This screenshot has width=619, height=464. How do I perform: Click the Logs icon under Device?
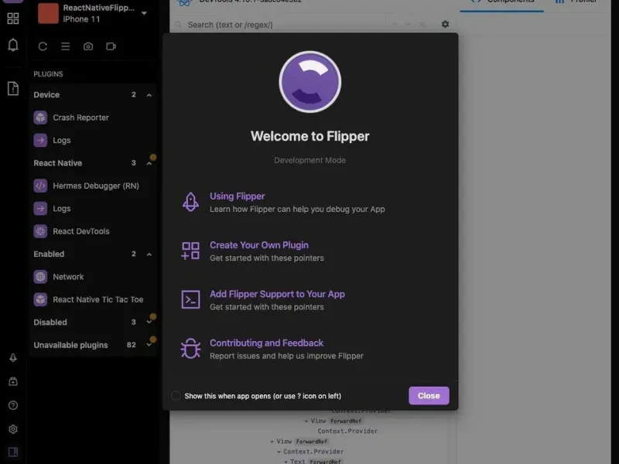click(40, 140)
